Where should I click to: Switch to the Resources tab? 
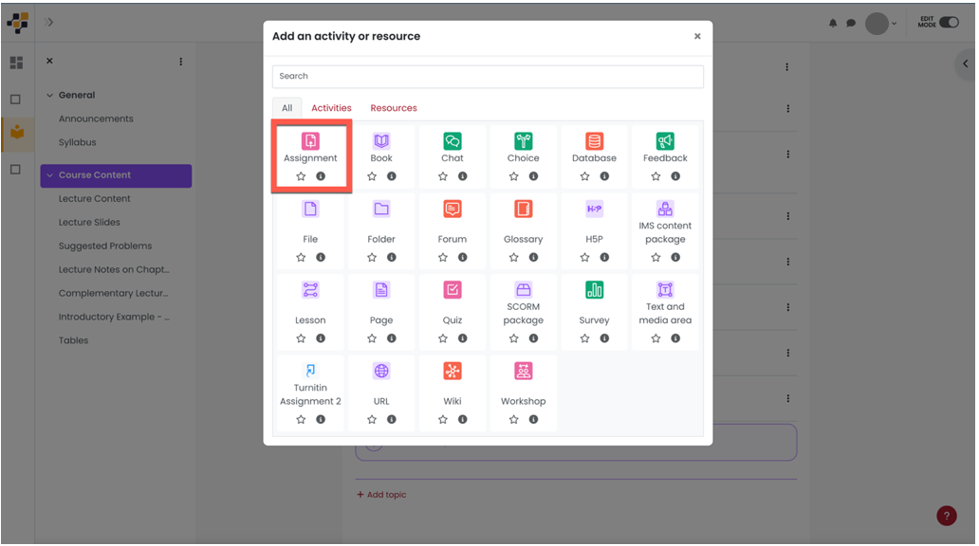[x=393, y=107]
